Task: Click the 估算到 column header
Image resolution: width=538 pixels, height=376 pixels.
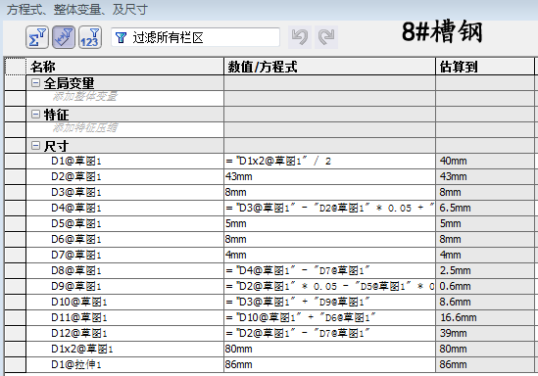Action: coord(485,67)
